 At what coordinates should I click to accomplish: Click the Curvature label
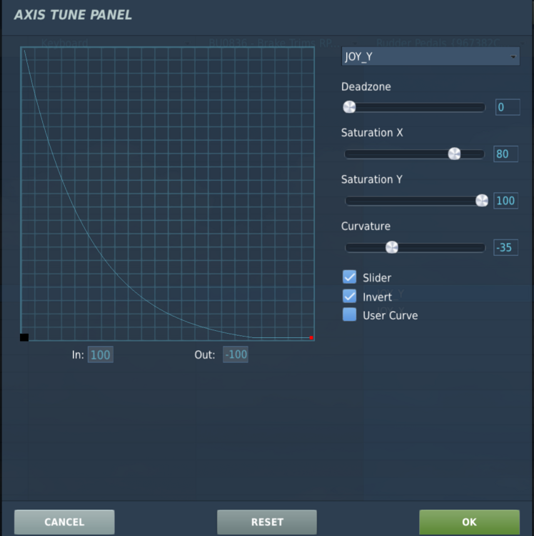366,227
